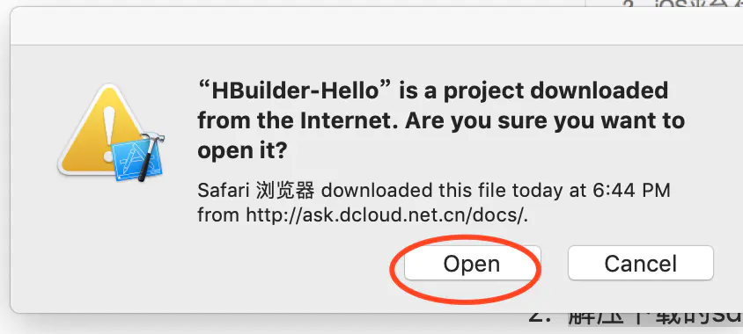Click the ask.dcloud.net.cn/docs URL text

[386, 215]
